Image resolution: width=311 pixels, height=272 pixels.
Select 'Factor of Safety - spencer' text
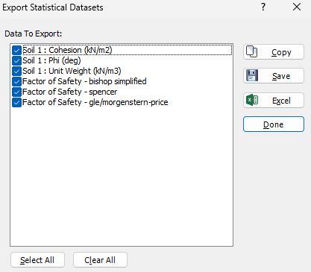coord(69,92)
